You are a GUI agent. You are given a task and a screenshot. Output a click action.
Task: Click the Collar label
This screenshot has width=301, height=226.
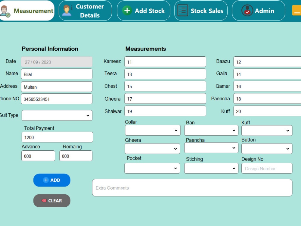click(x=131, y=122)
